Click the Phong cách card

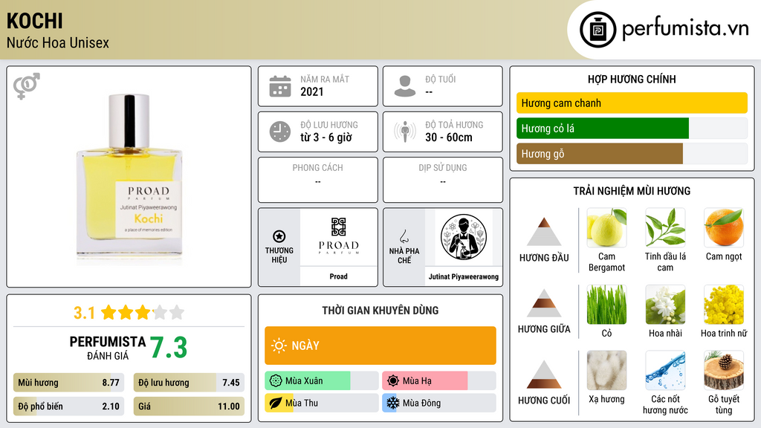coord(318,180)
